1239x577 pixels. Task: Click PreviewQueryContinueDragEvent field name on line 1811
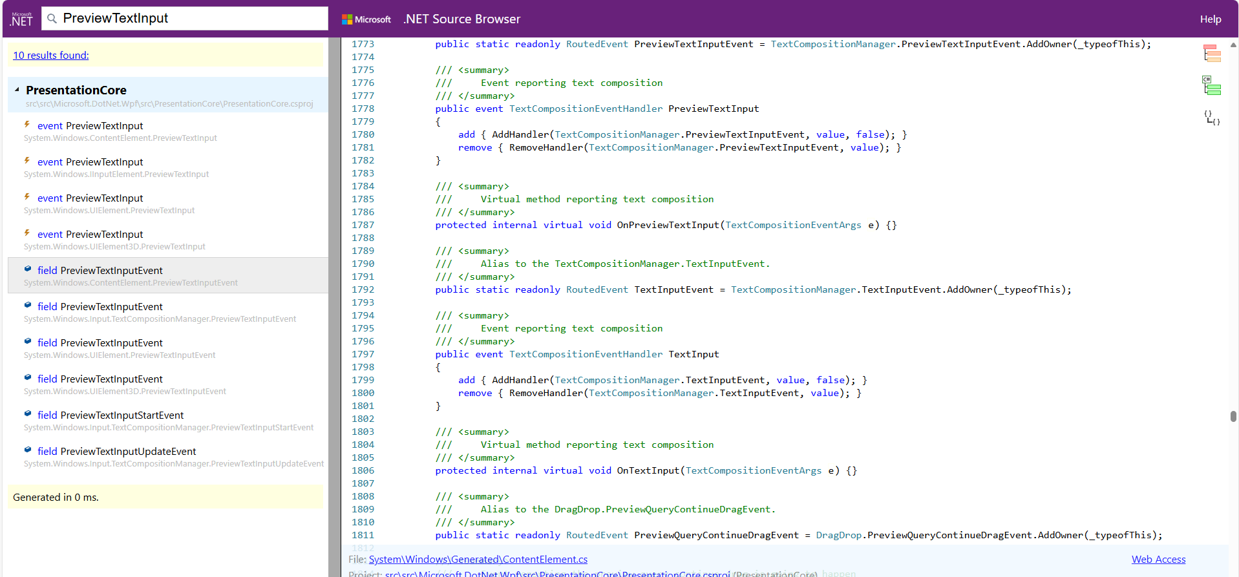[717, 535]
